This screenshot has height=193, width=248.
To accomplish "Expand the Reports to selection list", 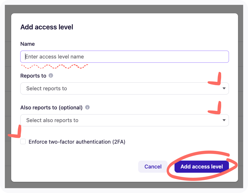I will click(x=124, y=88).
